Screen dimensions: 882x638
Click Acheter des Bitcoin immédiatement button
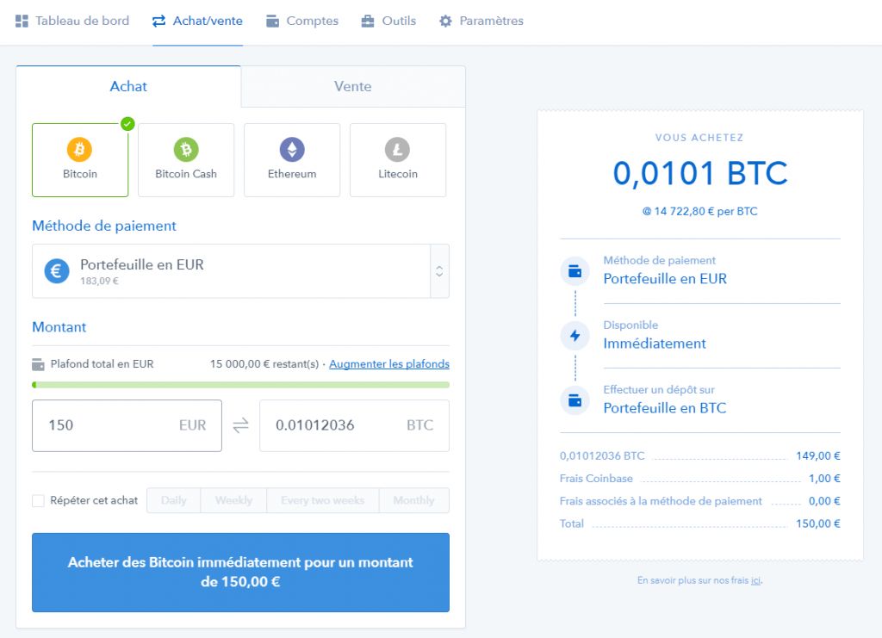[241, 573]
